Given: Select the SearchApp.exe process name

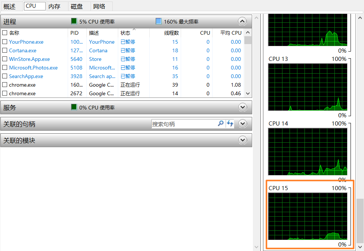Looking at the screenshot, I should [x=26, y=76].
